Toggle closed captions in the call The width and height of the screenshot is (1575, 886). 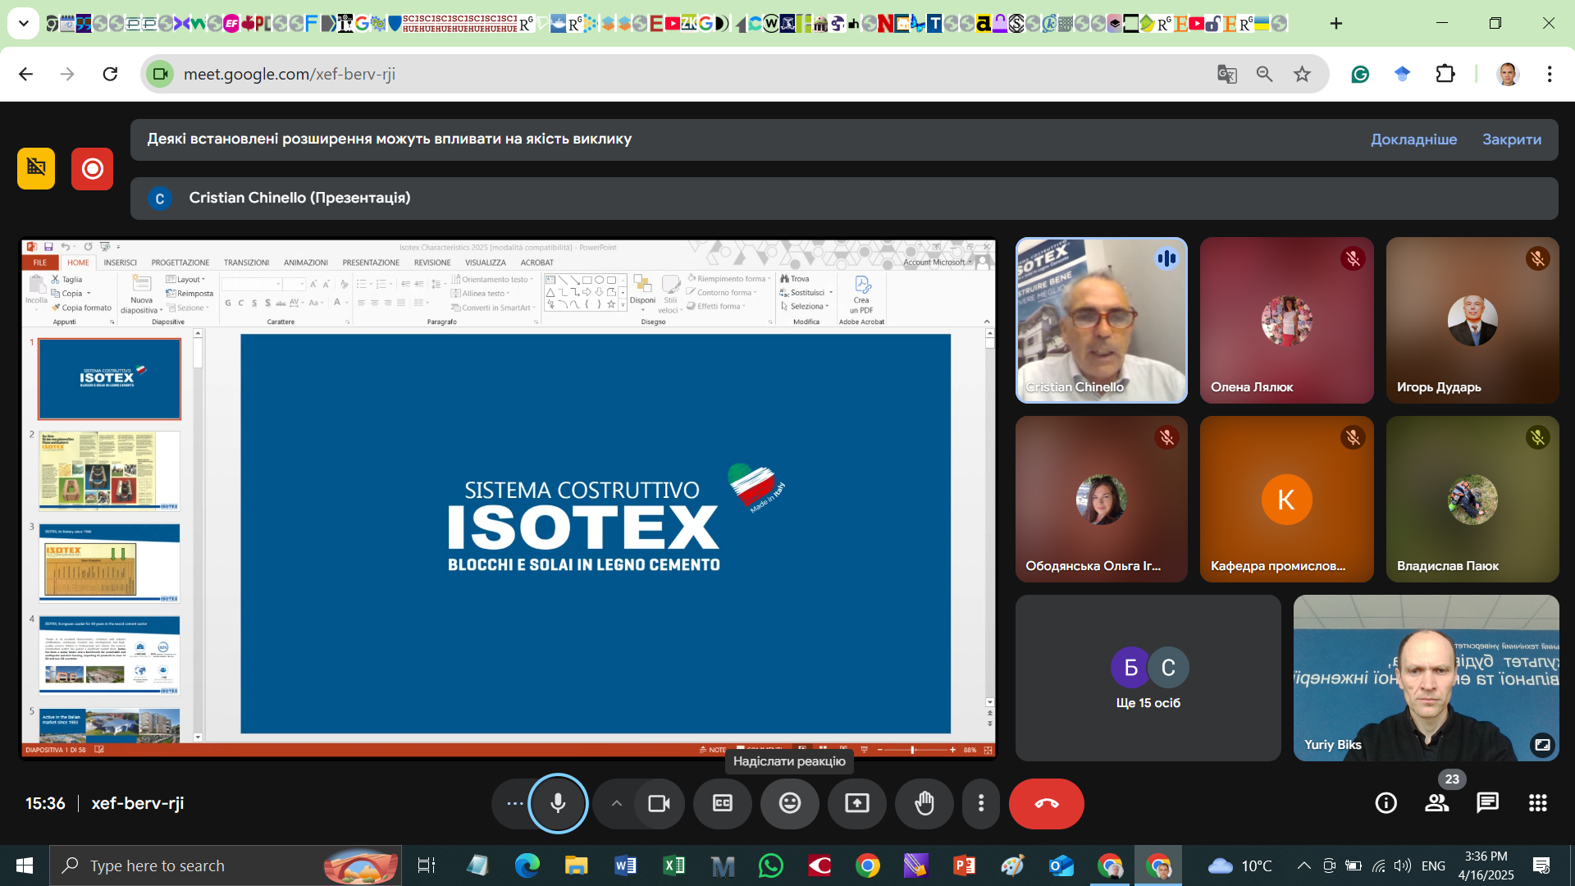point(723,804)
